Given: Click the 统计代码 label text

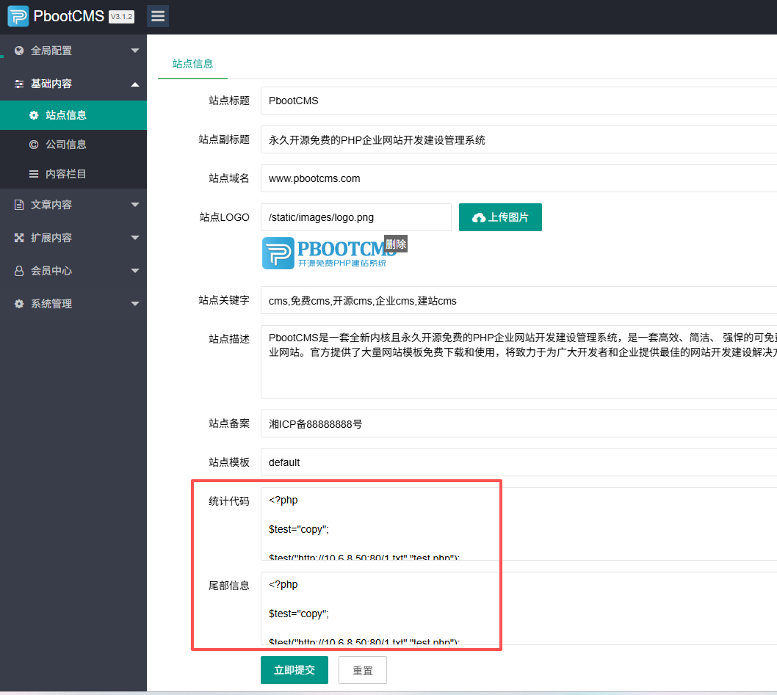Looking at the screenshot, I should (x=229, y=501).
